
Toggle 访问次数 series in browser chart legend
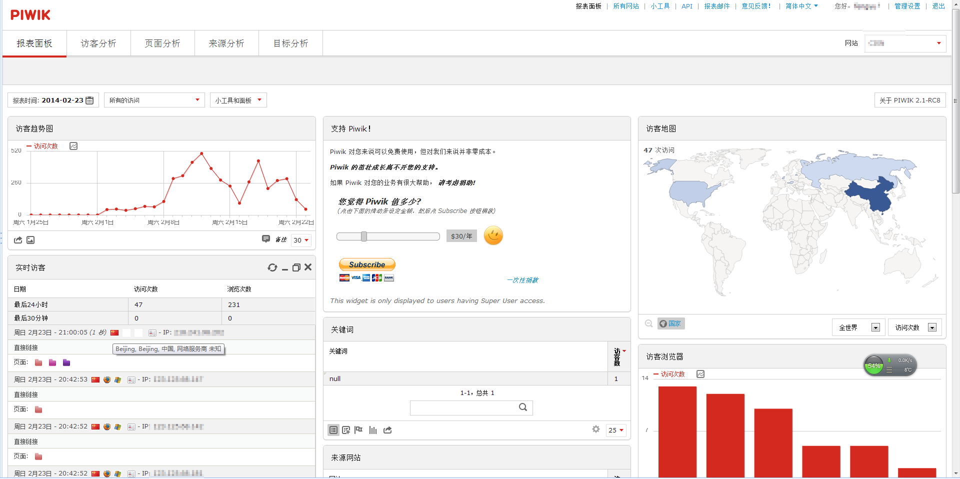(669, 374)
